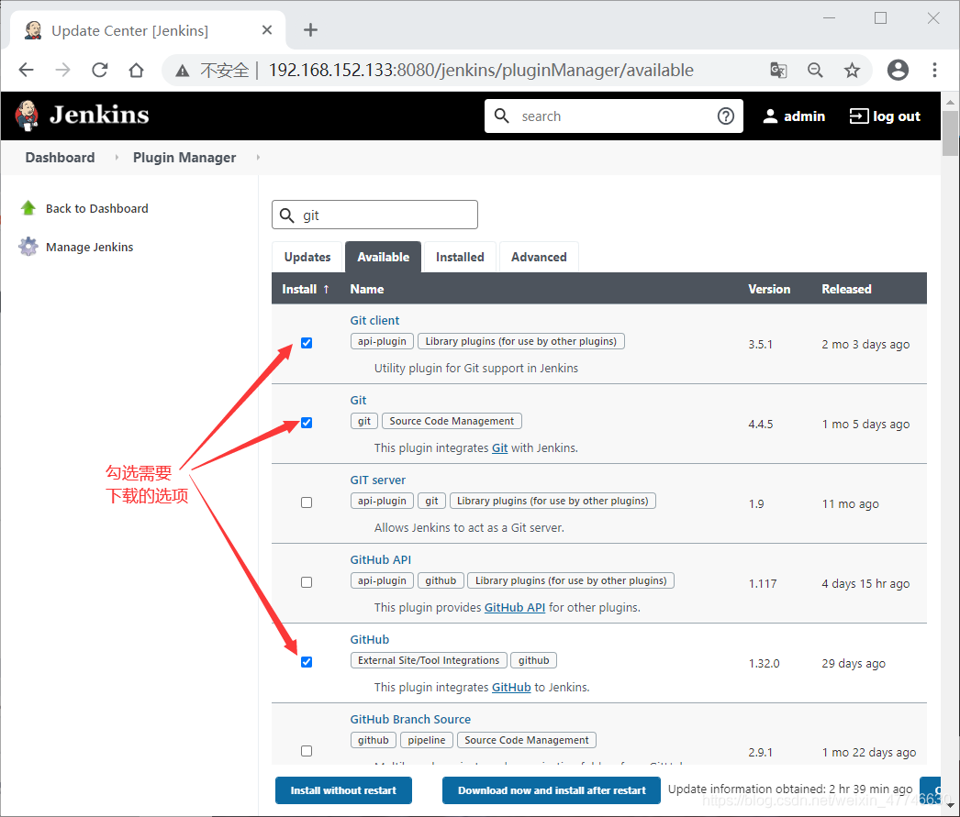The image size is (960, 817).
Task: Click the search help question mark
Action: tap(726, 116)
